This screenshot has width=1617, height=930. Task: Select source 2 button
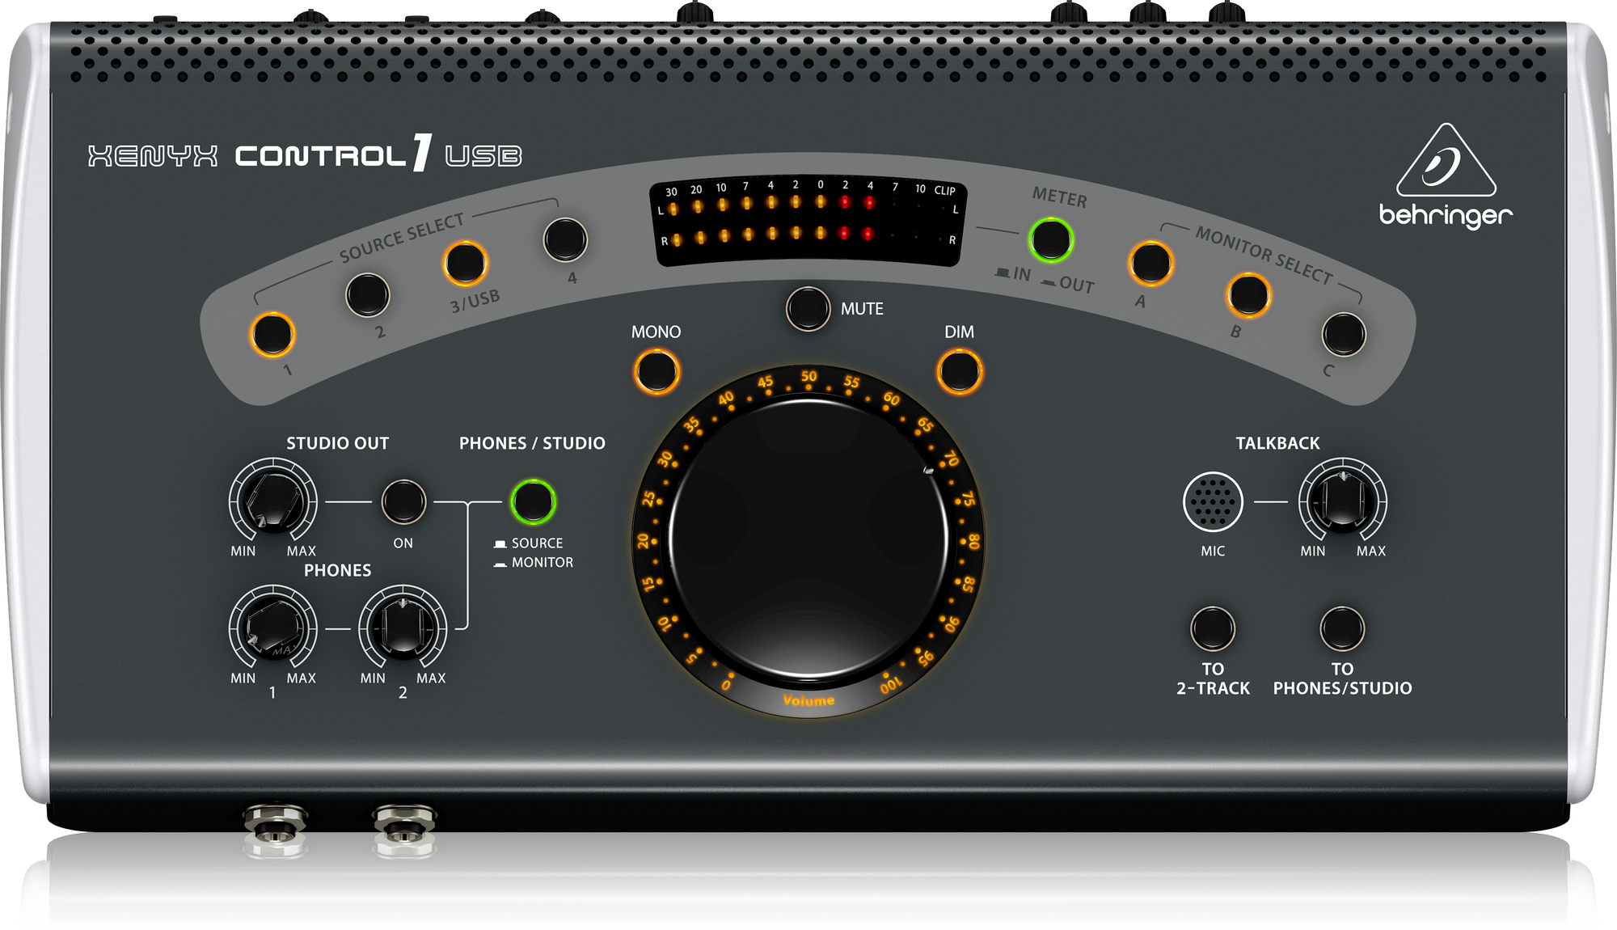pyautogui.click(x=368, y=294)
